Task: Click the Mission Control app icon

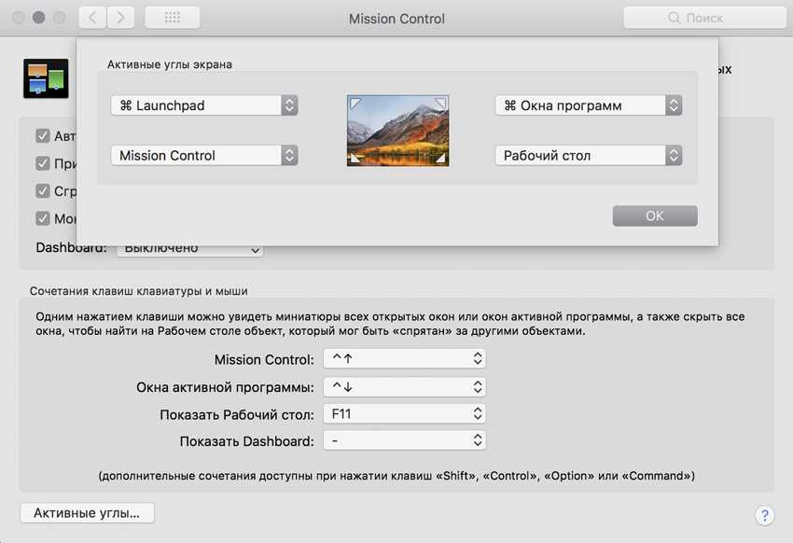Action: click(x=46, y=79)
